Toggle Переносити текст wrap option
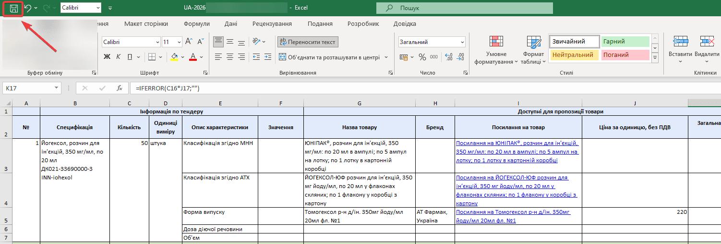 pos(308,42)
